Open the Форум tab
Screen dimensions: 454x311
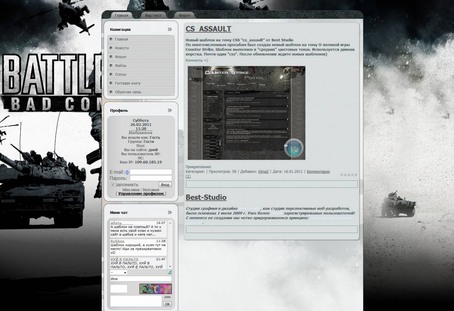(184, 15)
